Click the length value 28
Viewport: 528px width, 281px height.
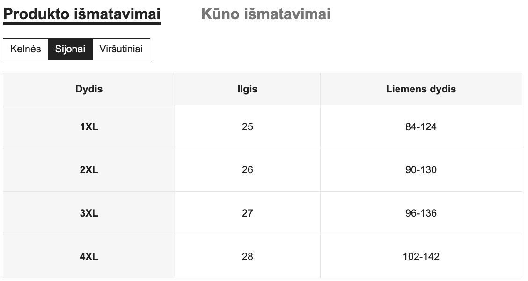pos(247,256)
